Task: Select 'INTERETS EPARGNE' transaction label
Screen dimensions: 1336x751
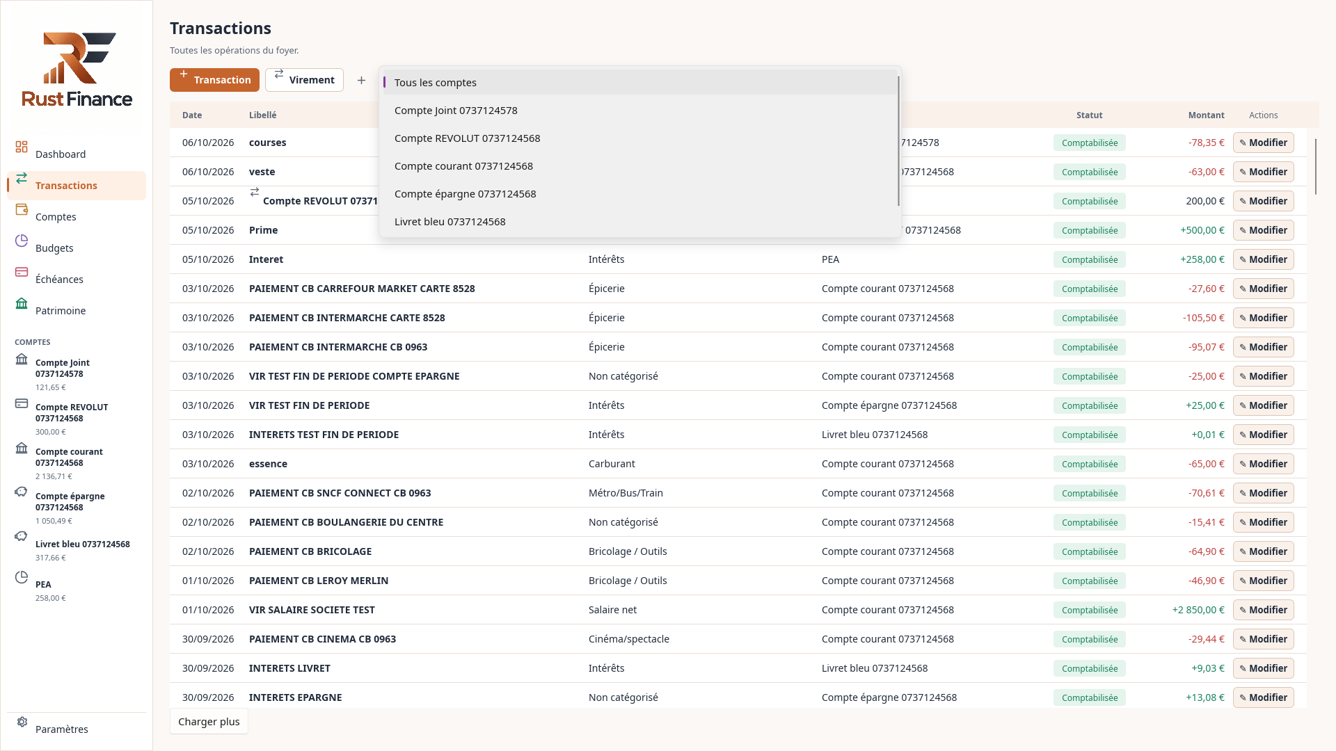Action: [x=295, y=697]
